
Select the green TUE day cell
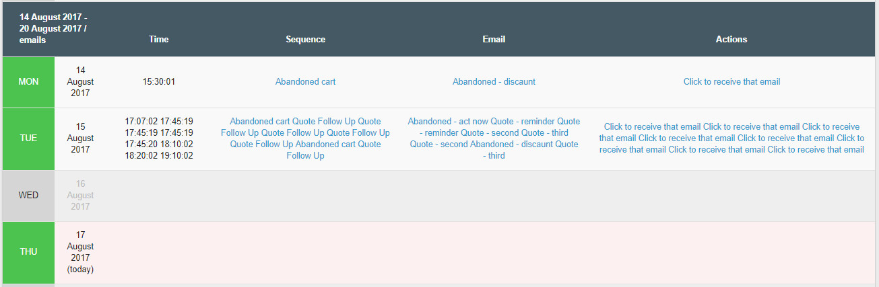28,138
